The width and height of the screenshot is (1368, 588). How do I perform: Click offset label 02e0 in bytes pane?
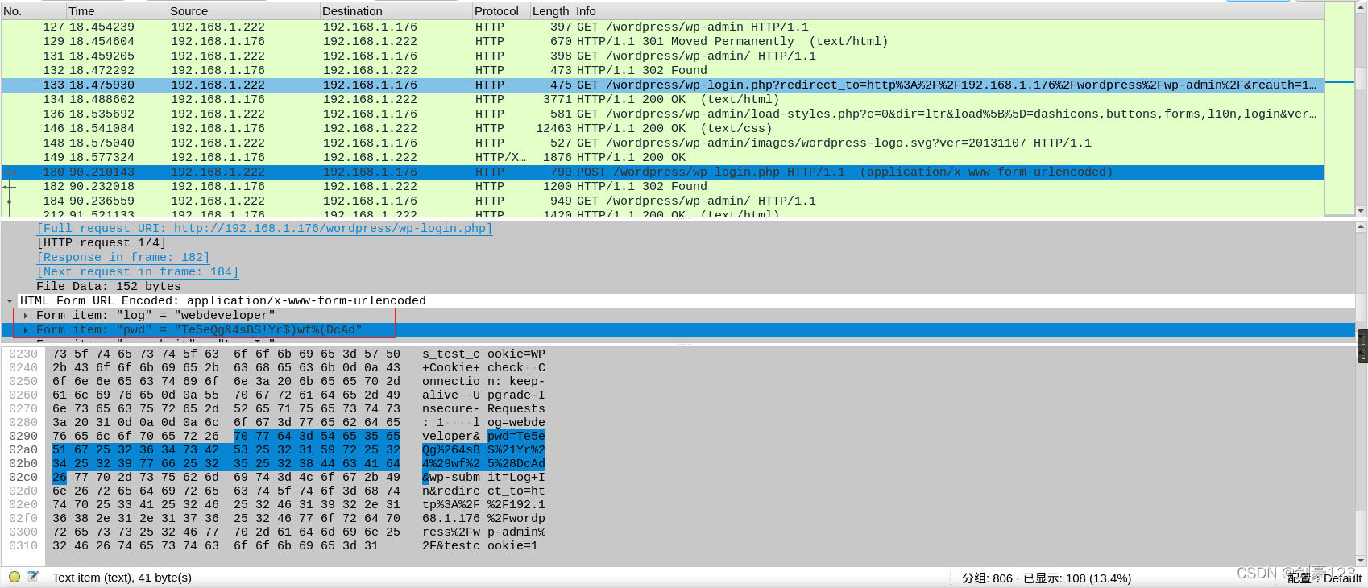[x=23, y=505]
